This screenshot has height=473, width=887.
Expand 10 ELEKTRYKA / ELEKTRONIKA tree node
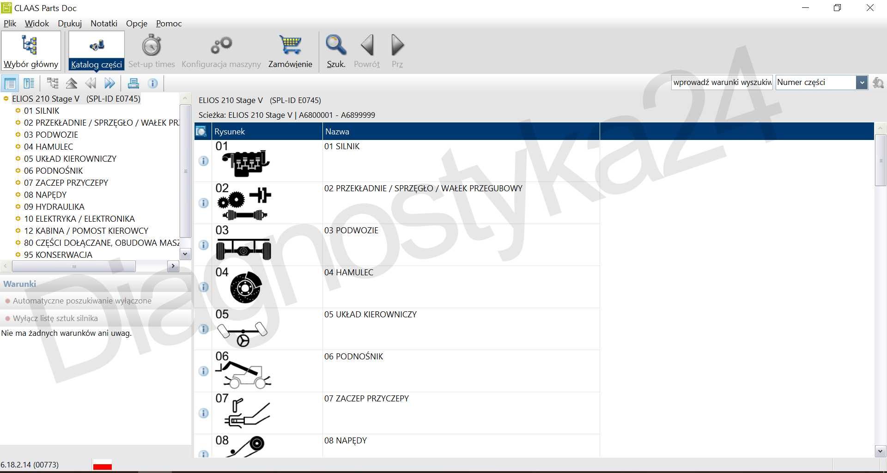pyautogui.click(x=18, y=218)
